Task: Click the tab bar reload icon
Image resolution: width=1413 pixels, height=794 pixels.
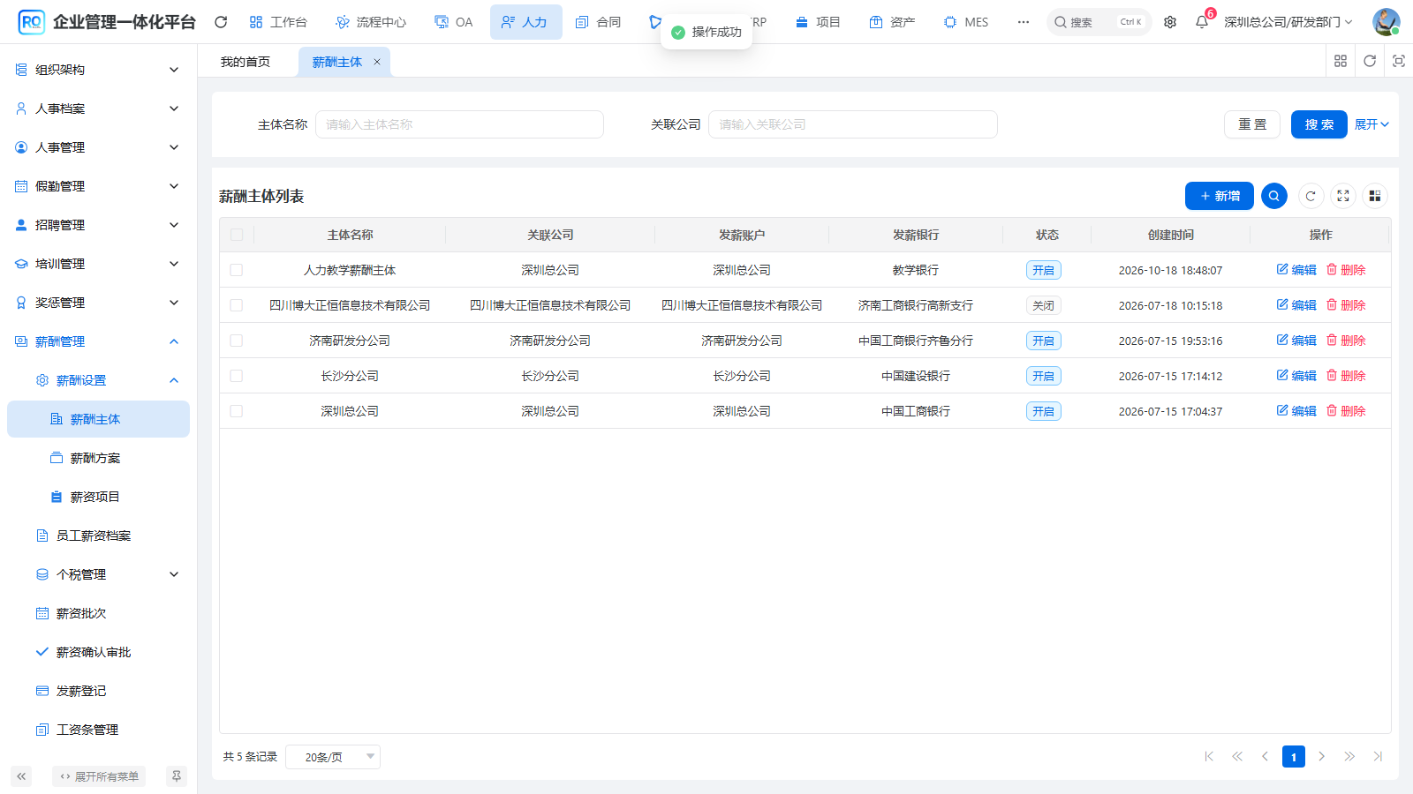Action: point(1370,61)
